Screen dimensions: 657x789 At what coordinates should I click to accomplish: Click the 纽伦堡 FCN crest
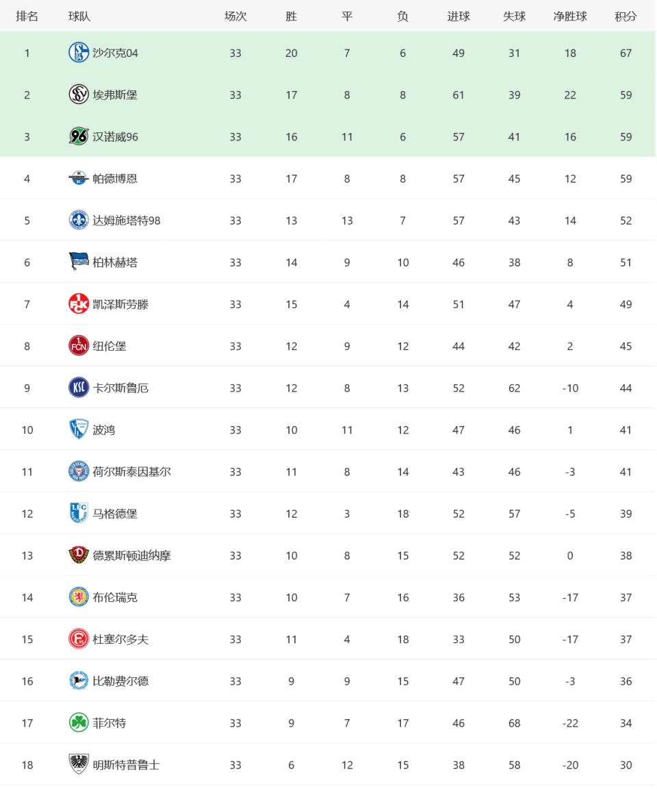(x=79, y=346)
